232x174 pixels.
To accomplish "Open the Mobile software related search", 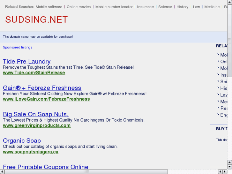I will pos(49,7).
